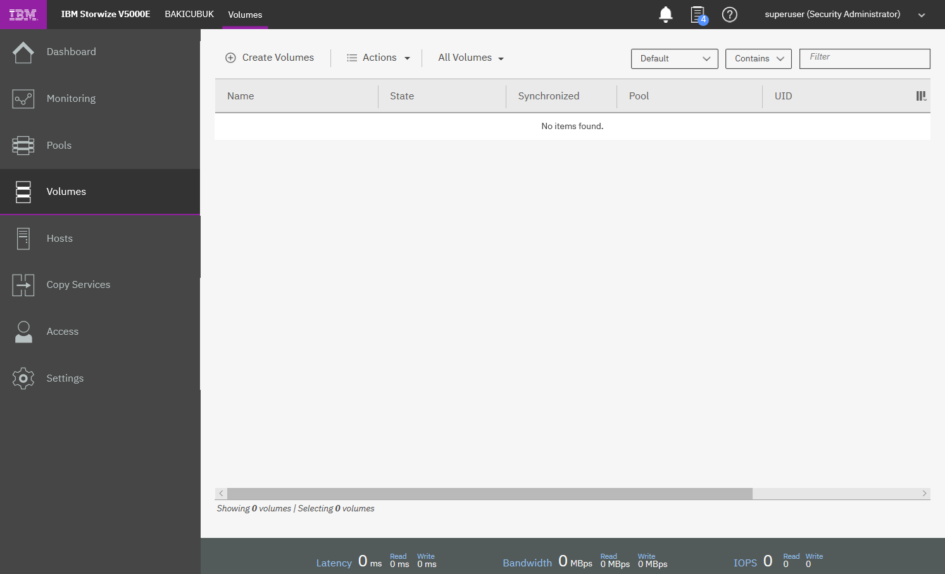Image resolution: width=945 pixels, height=574 pixels.
Task: Expand the Actions dropdown menu
Action: click(x=379, y=58)
